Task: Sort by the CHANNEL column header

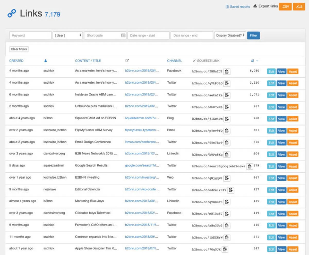Action: (175, 61)
